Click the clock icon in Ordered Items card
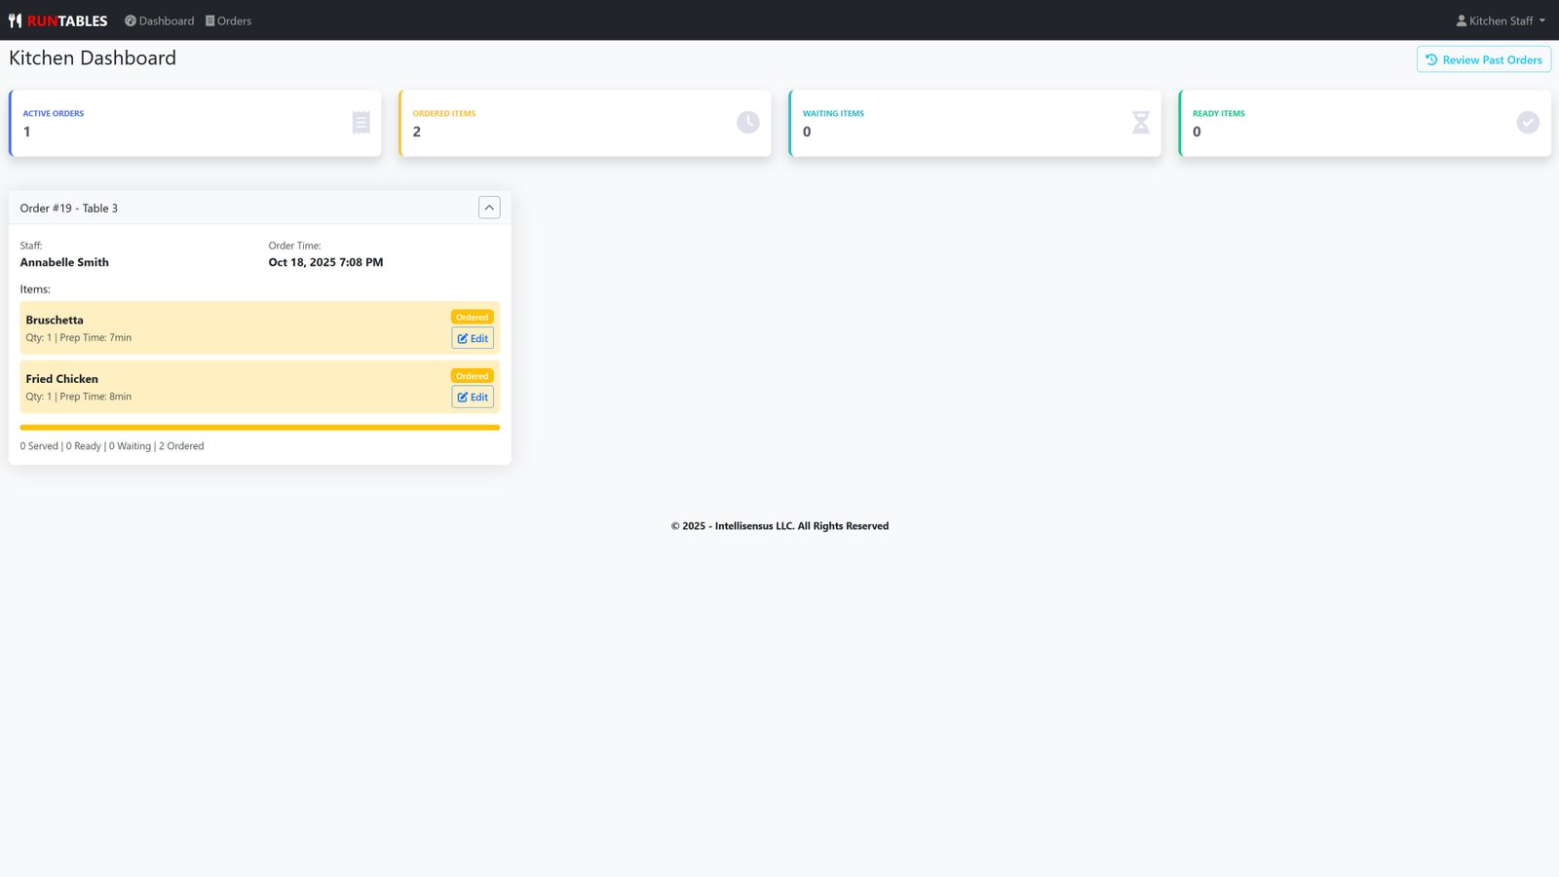This screenshot has height=877, width=1559. 747,122
